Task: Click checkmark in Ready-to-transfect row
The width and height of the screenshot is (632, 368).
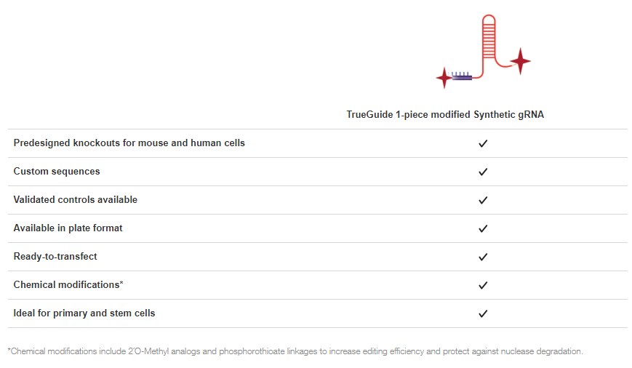Action: [482, 257]
